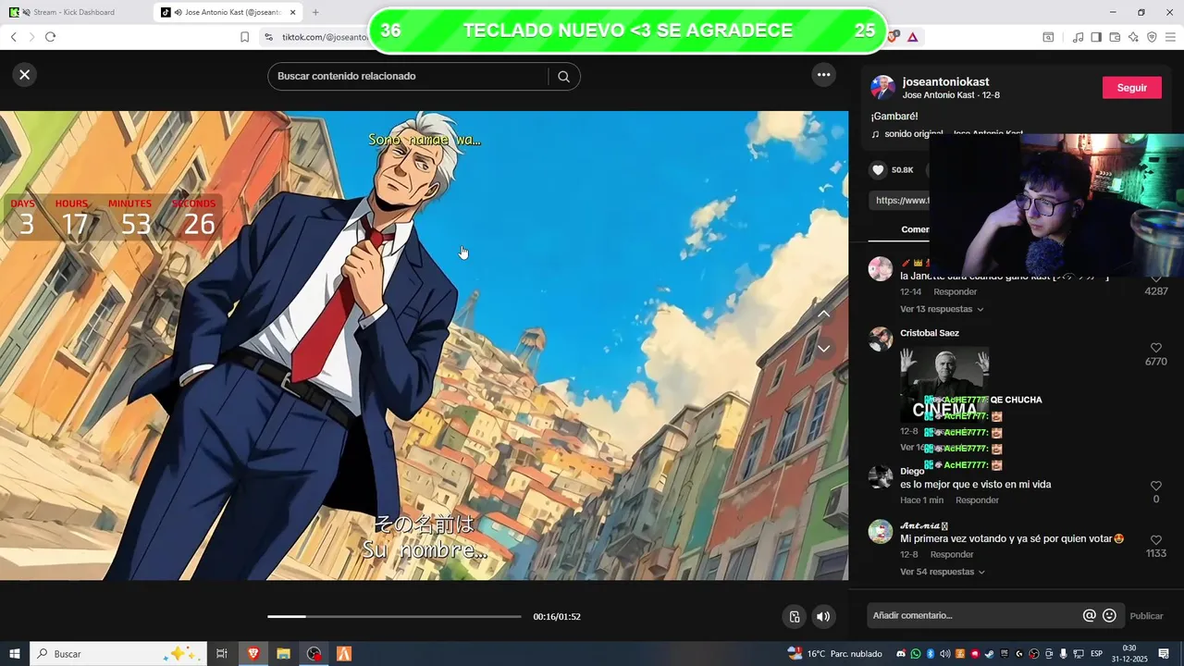The width and height of the screenshot is (1184, 666).
Task: Open the clock showing 0:30 31-12-2025
Action: 1129,654
